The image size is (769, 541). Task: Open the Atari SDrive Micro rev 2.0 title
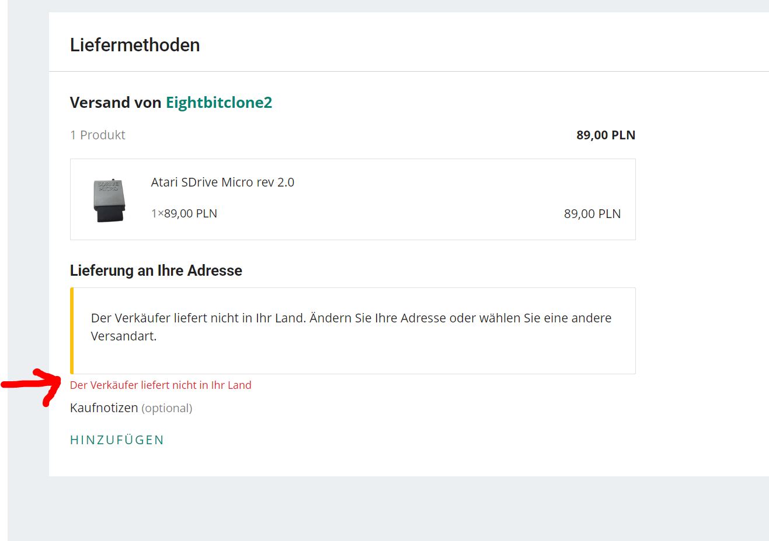coord(222,182)
